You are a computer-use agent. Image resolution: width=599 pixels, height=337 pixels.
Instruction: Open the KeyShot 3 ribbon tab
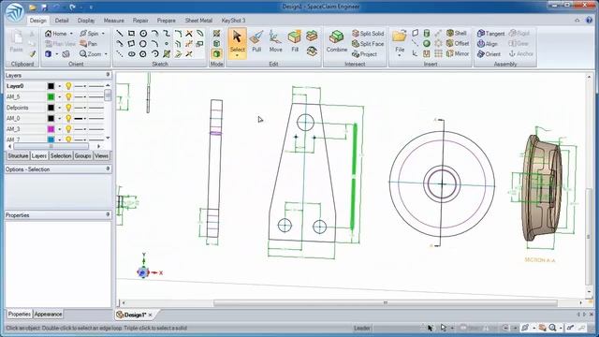coord(233,21)
